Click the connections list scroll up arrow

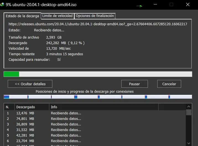click(x=189, y=107)
